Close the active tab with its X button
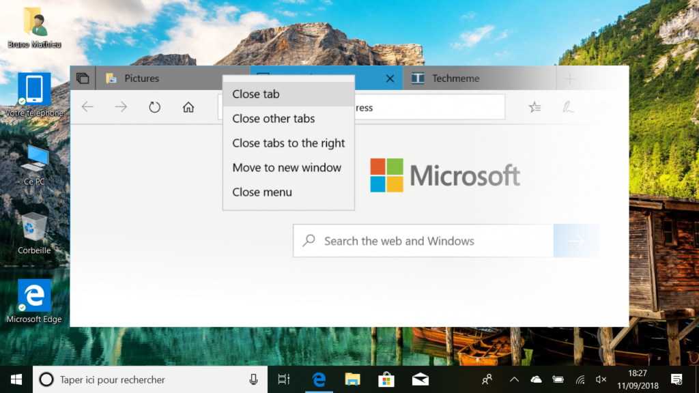 point(390,79)
